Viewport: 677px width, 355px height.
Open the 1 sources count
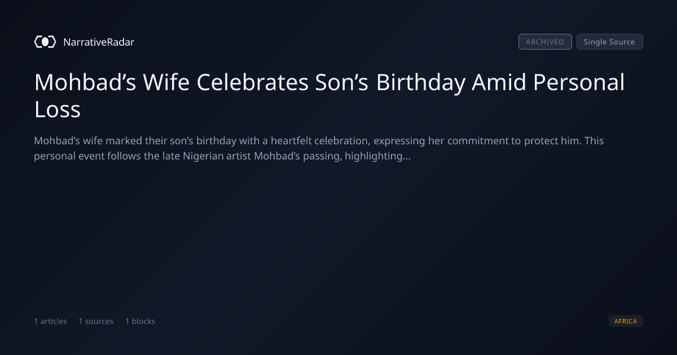click(x=96, y=321)
